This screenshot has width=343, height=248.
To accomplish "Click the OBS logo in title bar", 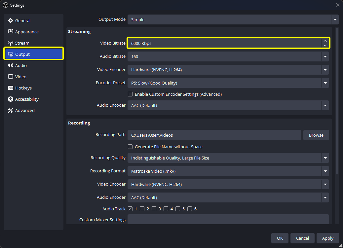I will 6,5.
